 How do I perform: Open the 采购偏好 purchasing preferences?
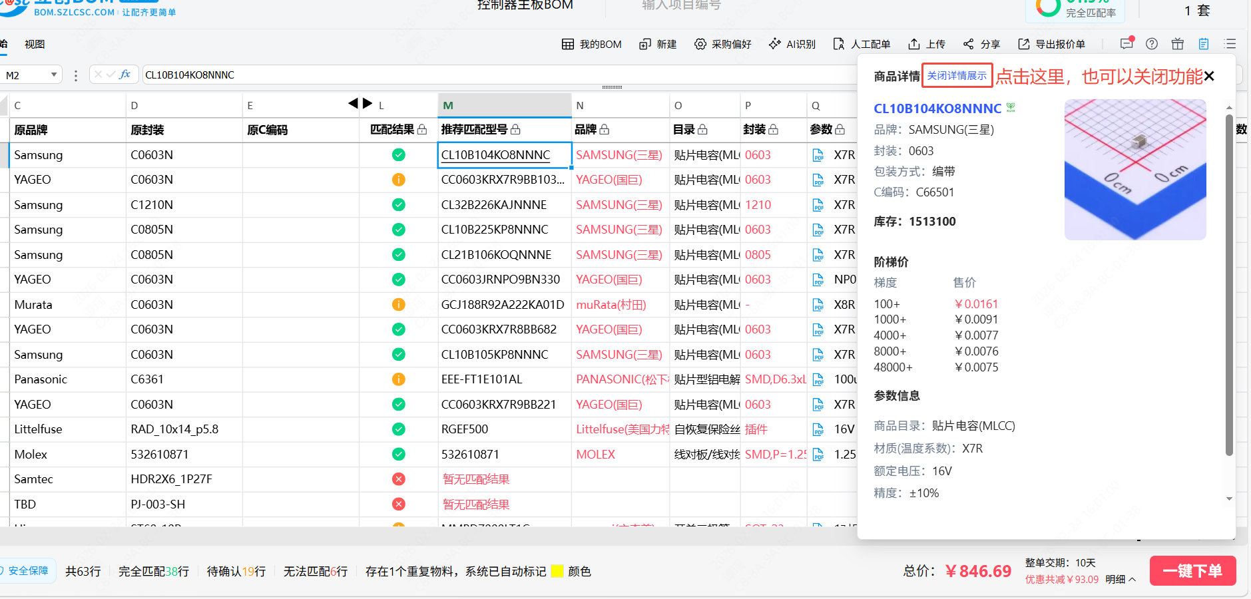722,44
